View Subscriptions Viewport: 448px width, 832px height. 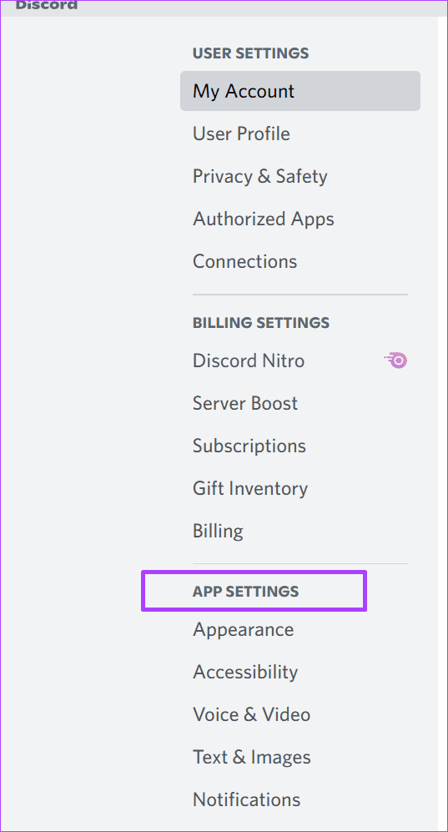[300, 446]
